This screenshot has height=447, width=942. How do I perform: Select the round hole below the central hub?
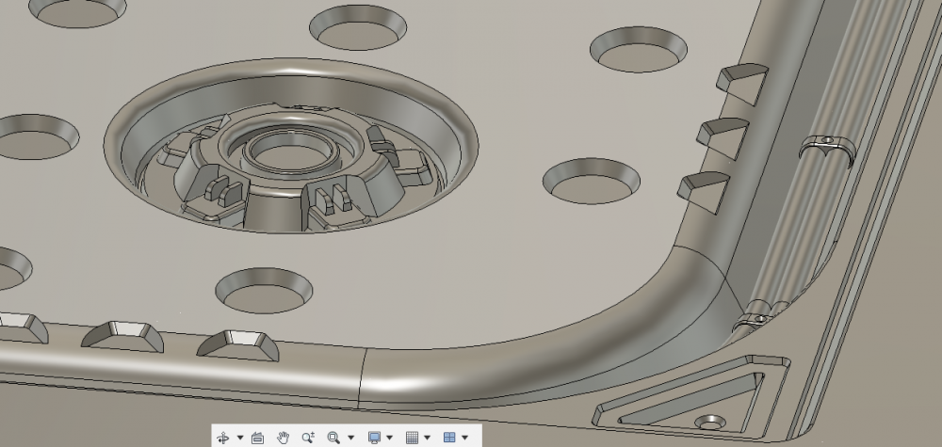[262, 291]
